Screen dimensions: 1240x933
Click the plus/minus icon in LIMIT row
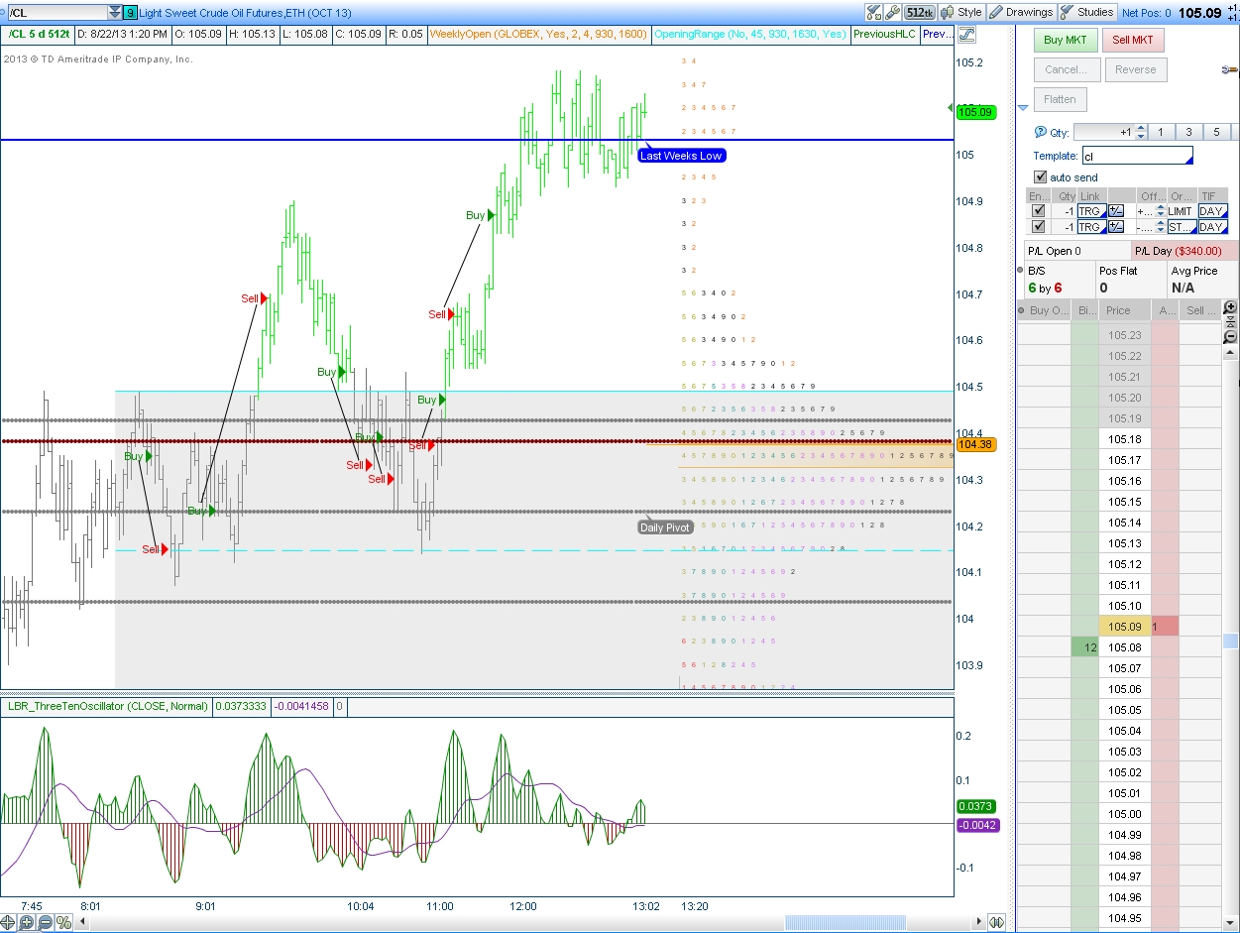[x=1116, y=211]
